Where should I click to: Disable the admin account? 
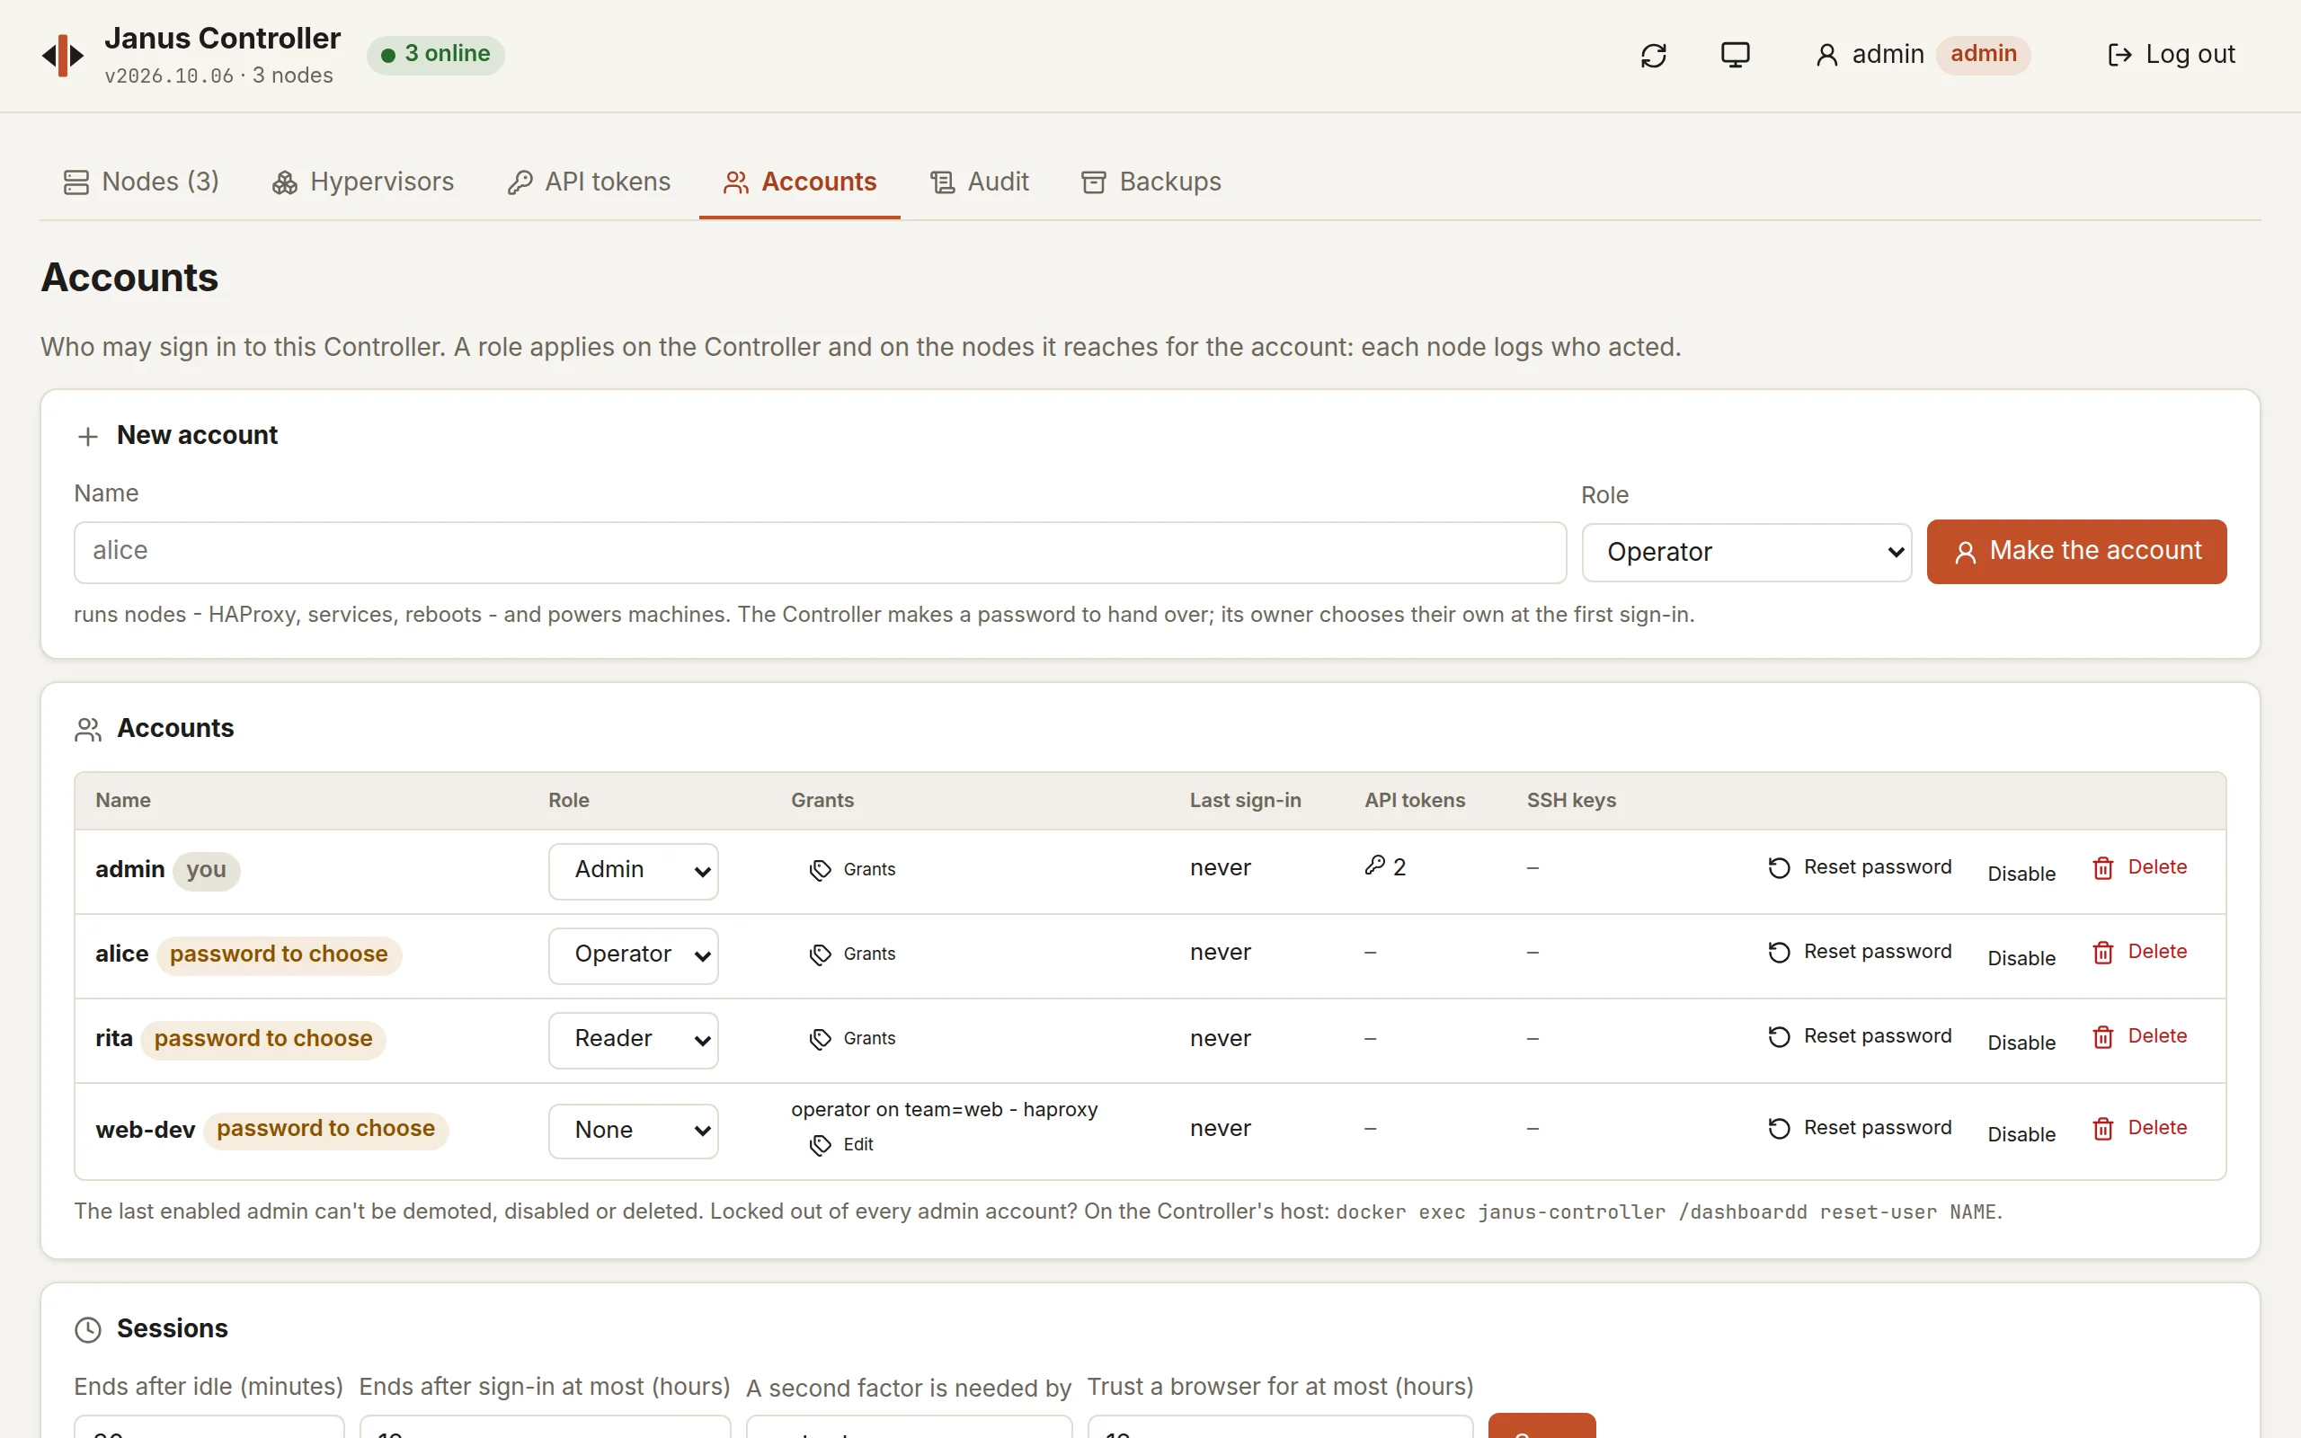coord(2021,874)
